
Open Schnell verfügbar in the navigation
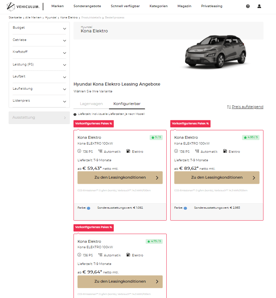point(125,6)
